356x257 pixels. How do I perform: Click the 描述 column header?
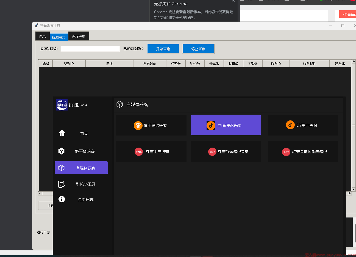[x=109, y=63]
